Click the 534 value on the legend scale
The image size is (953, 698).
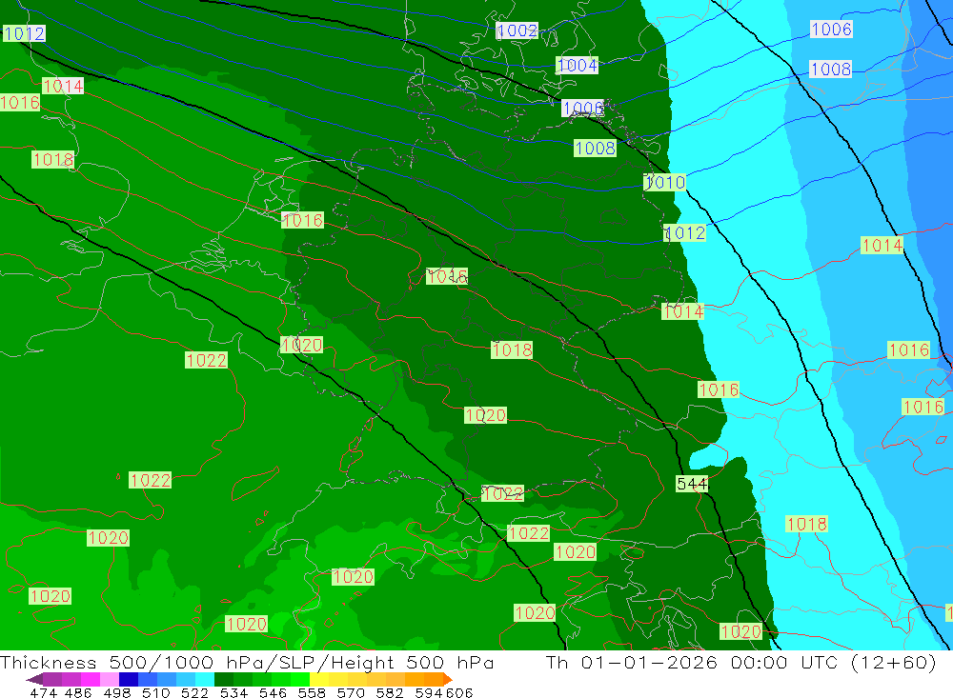[x=233, y=693]
